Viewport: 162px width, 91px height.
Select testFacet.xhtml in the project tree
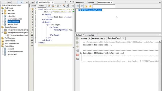pyautogui.click(x=13, y=22)
